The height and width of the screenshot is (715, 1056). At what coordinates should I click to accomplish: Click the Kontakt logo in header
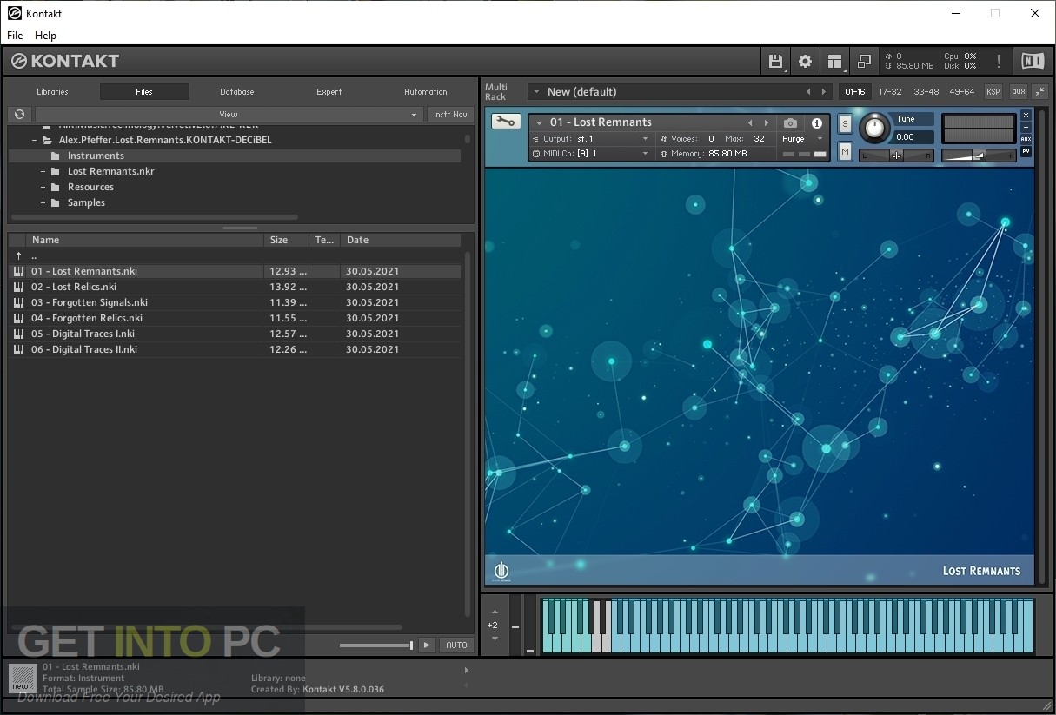click(65, 61)
